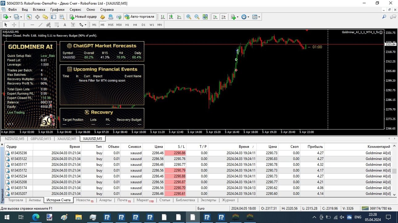Toggle the Авто-торговля auto trading button
The height and width of the screenshot is (223, 398).
(139, 17)
